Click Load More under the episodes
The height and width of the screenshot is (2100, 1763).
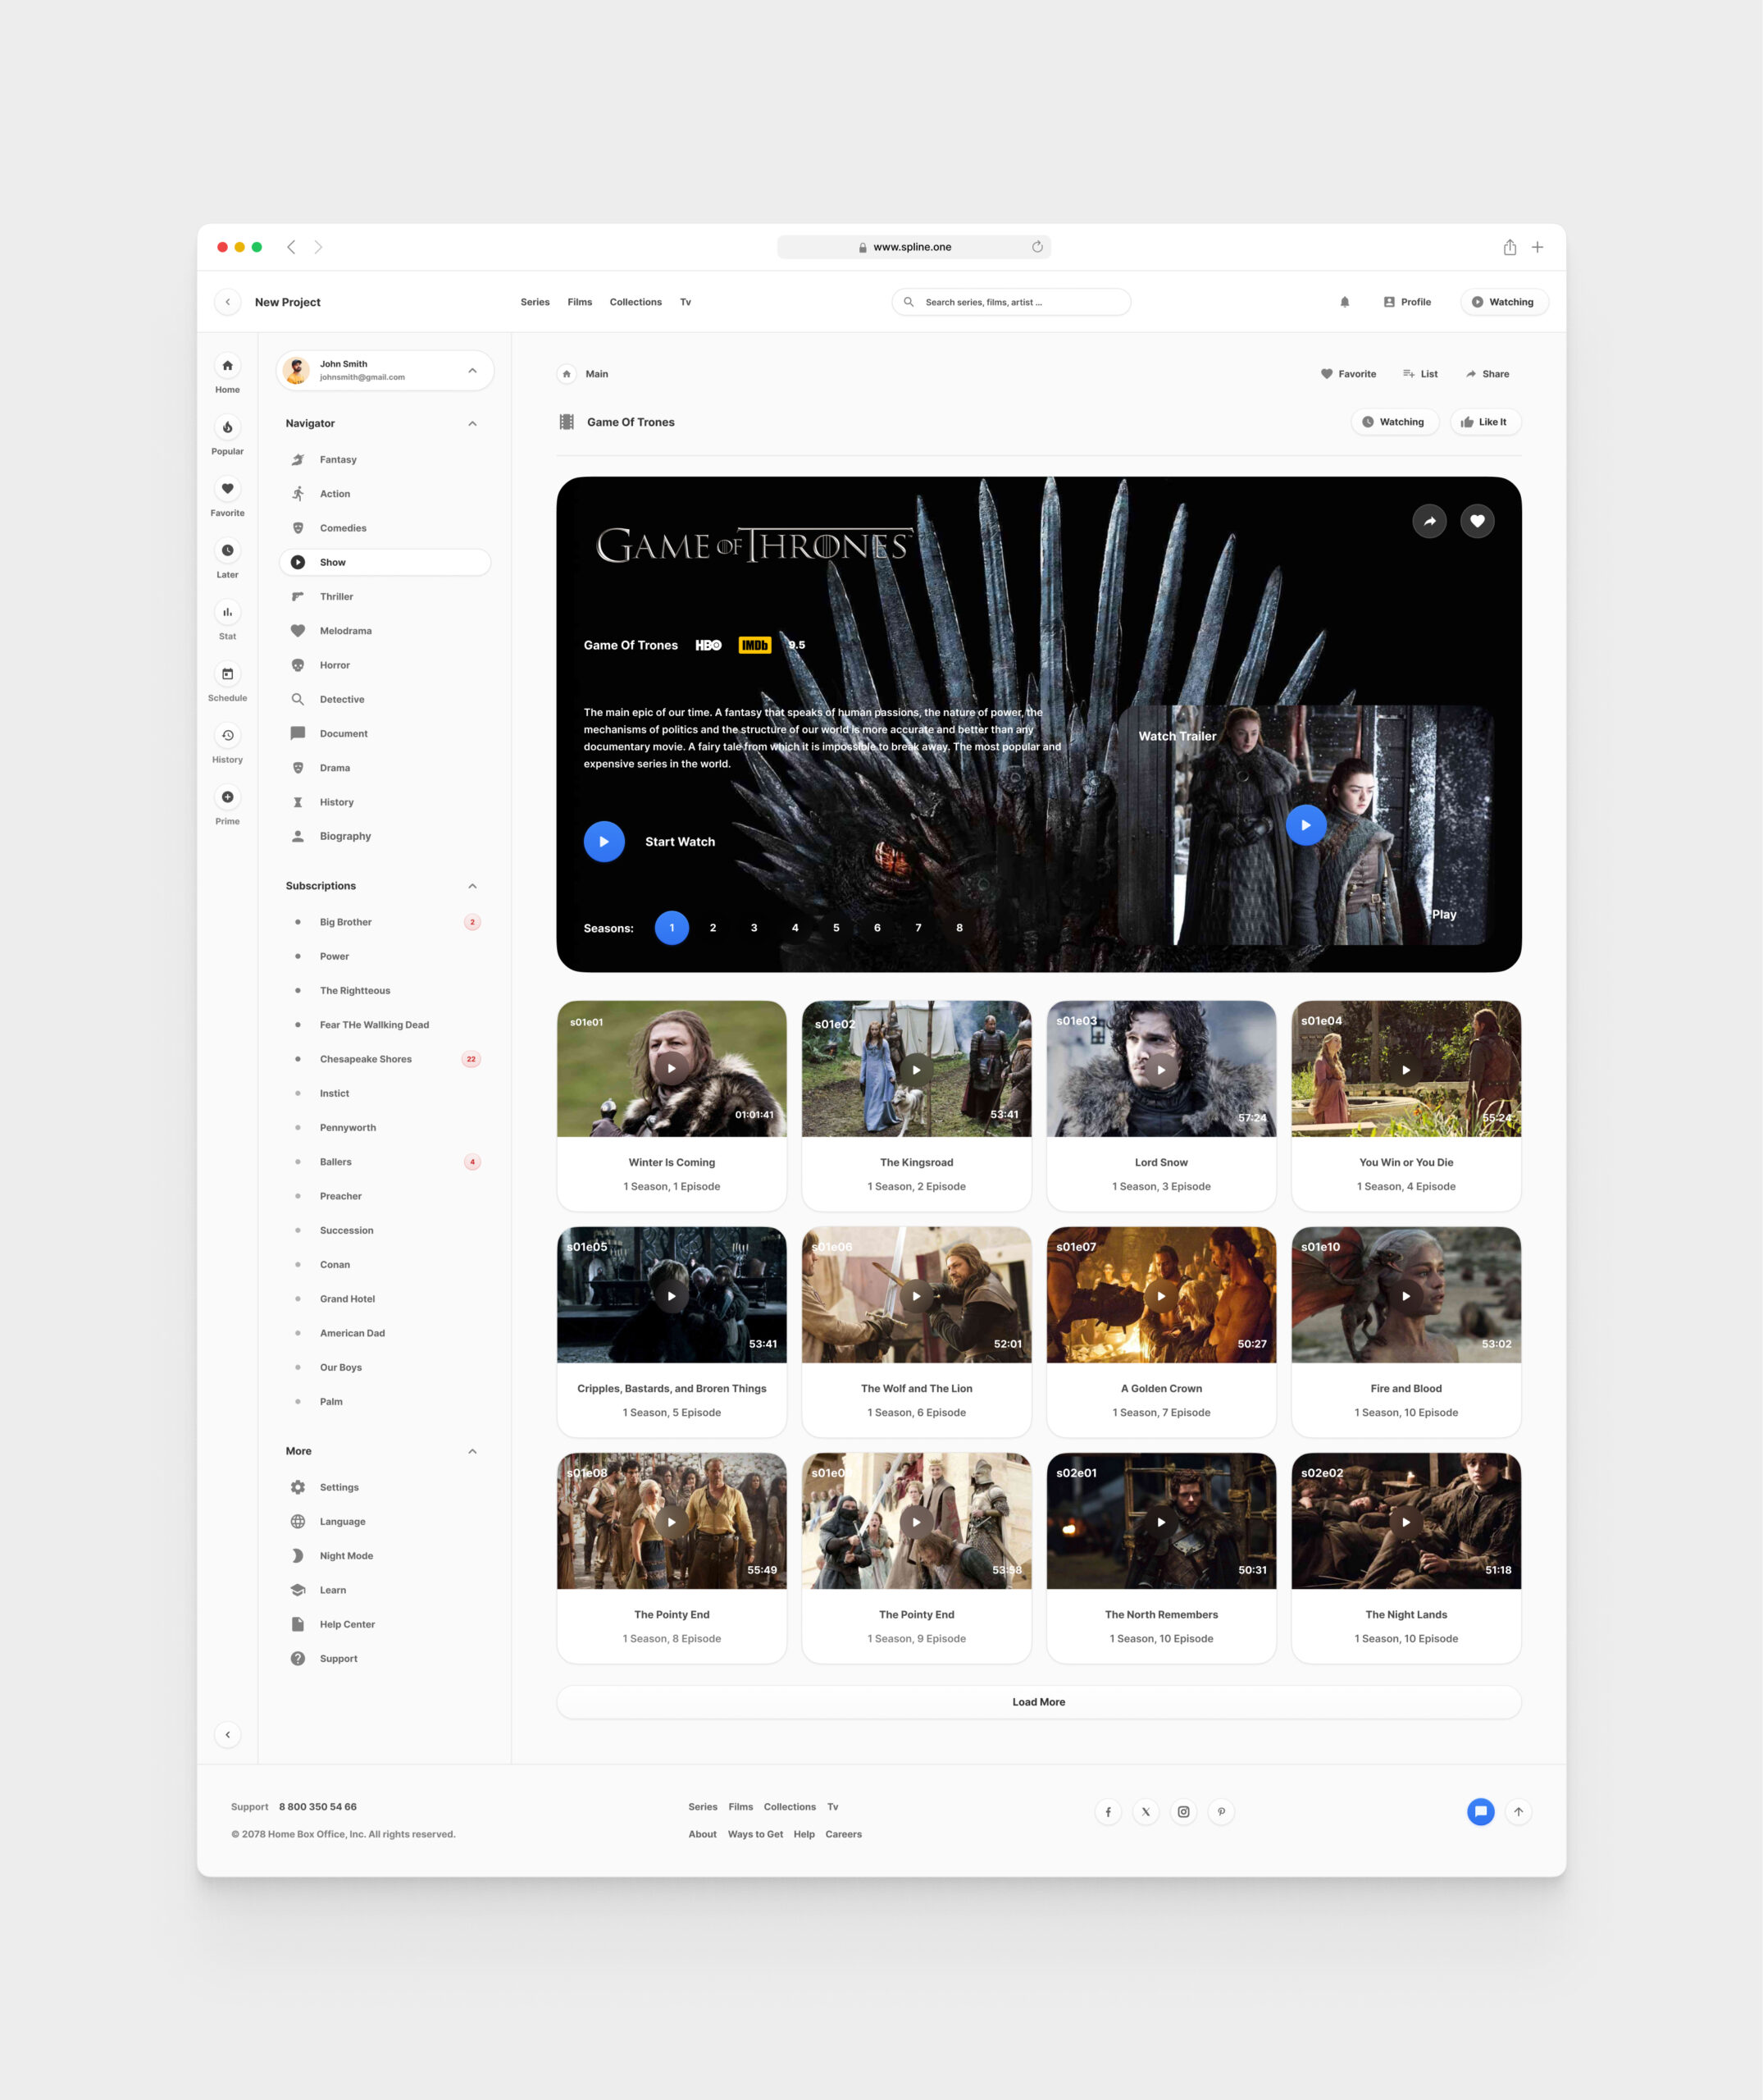(1038, 1702)
